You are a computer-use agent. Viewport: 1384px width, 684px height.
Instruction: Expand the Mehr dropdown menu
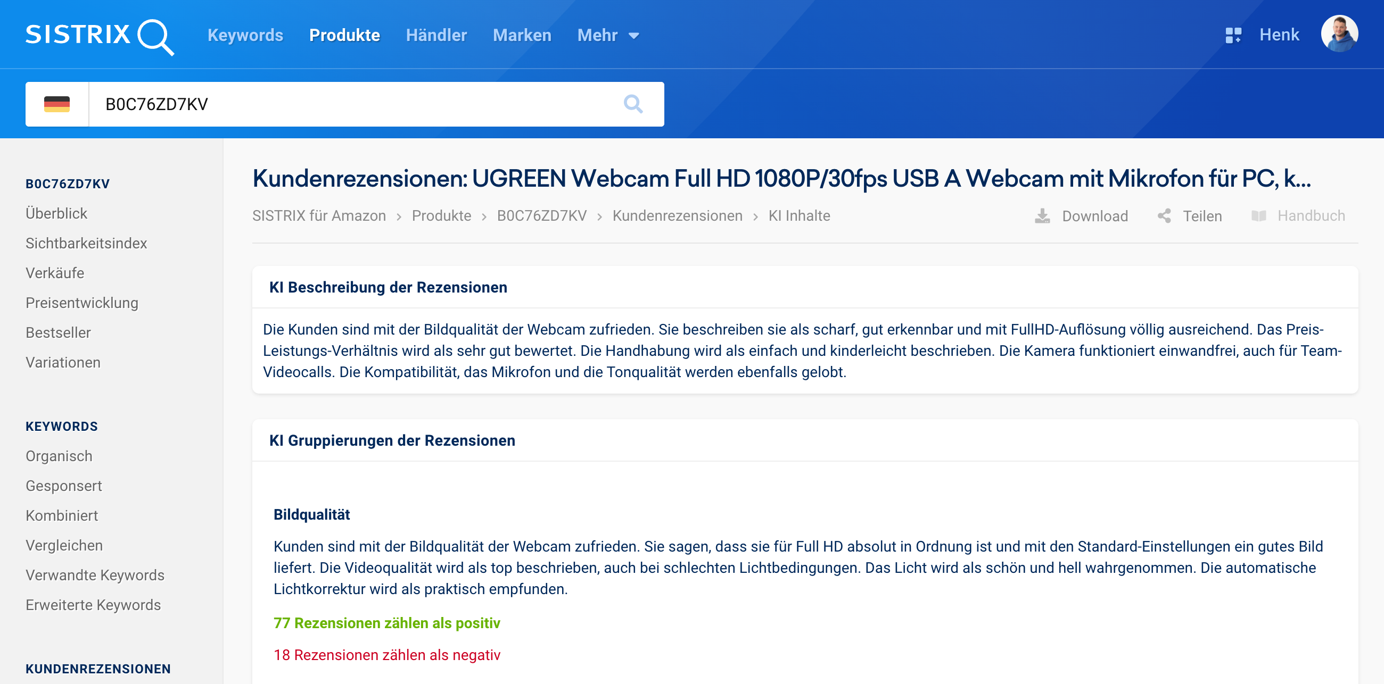608,36
